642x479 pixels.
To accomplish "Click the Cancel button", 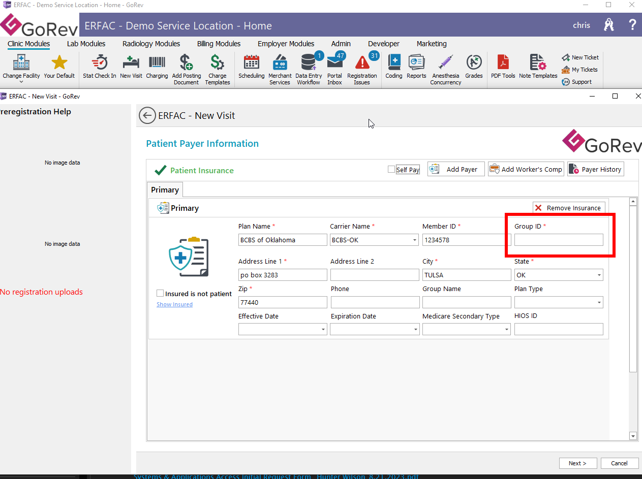I will point(620,463).
